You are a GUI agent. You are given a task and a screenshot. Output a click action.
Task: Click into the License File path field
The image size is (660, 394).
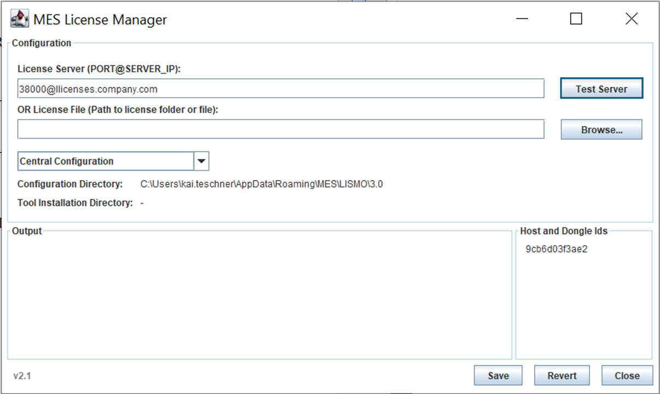coord(280,130)
